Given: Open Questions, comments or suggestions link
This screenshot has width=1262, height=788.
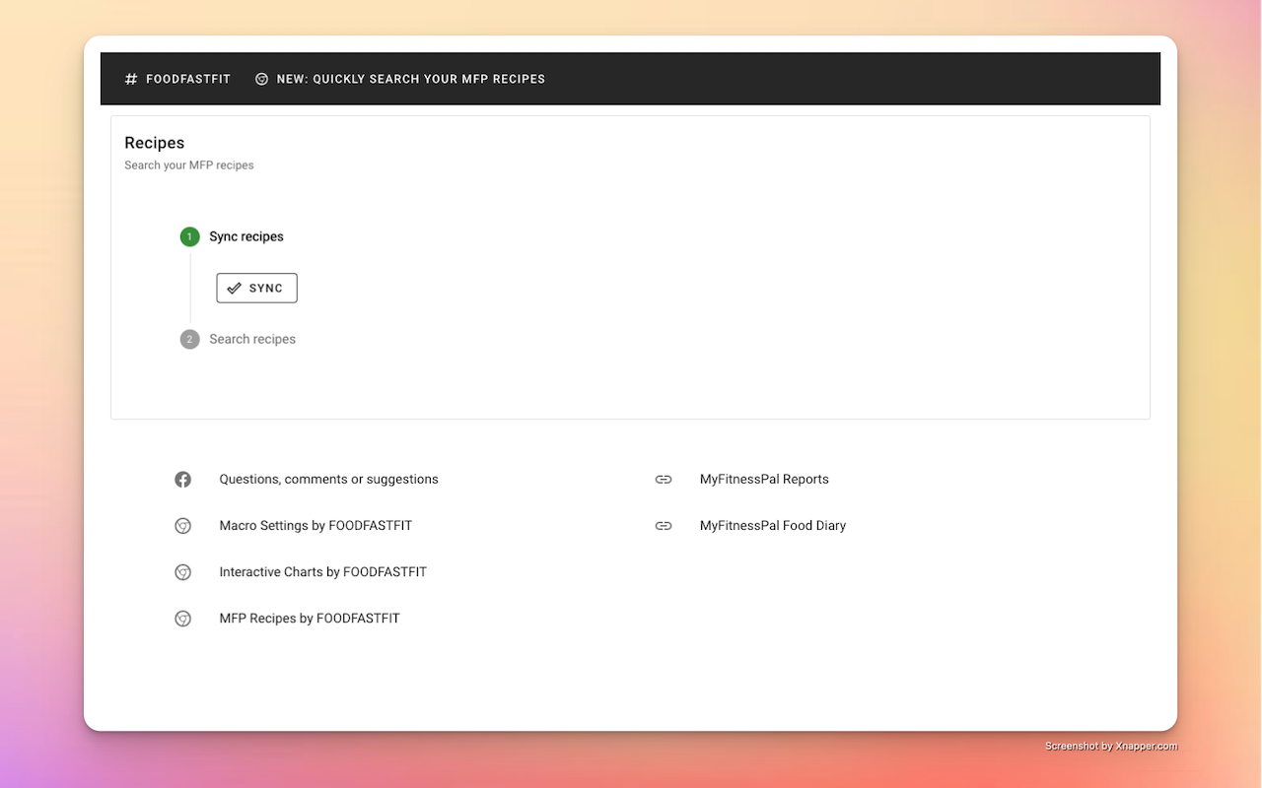Looking at the screenshot, I should click(328, 480).
